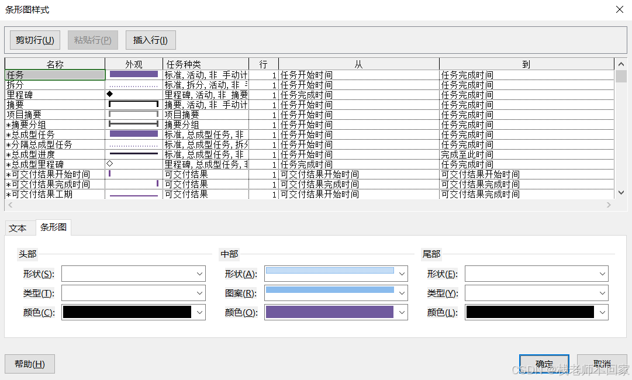Click the 名称 column header
Image resolution: width=632 pixels, height=380 pixels.
[55, 64]
